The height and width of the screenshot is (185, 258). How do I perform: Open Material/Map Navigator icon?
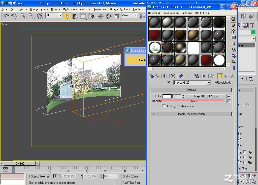[x=233, y=68]
